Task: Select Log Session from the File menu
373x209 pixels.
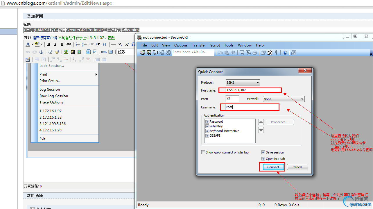Action: [50, 90]
